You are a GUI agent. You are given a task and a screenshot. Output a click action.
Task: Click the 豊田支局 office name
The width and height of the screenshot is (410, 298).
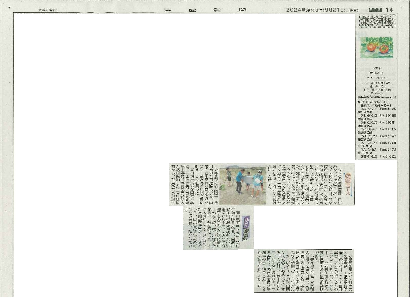click(x=365, y=153)
